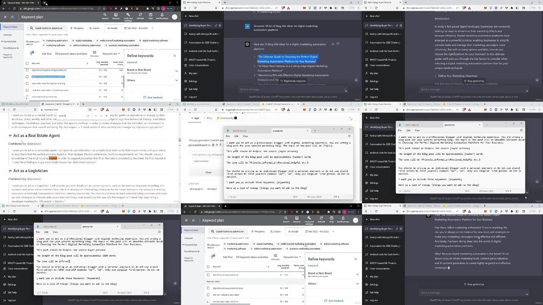The image size is (543, 305).
Task: Click scroll-to-bottom arrow in top-middle ChatGPT frame
Action: click(356, 80)
